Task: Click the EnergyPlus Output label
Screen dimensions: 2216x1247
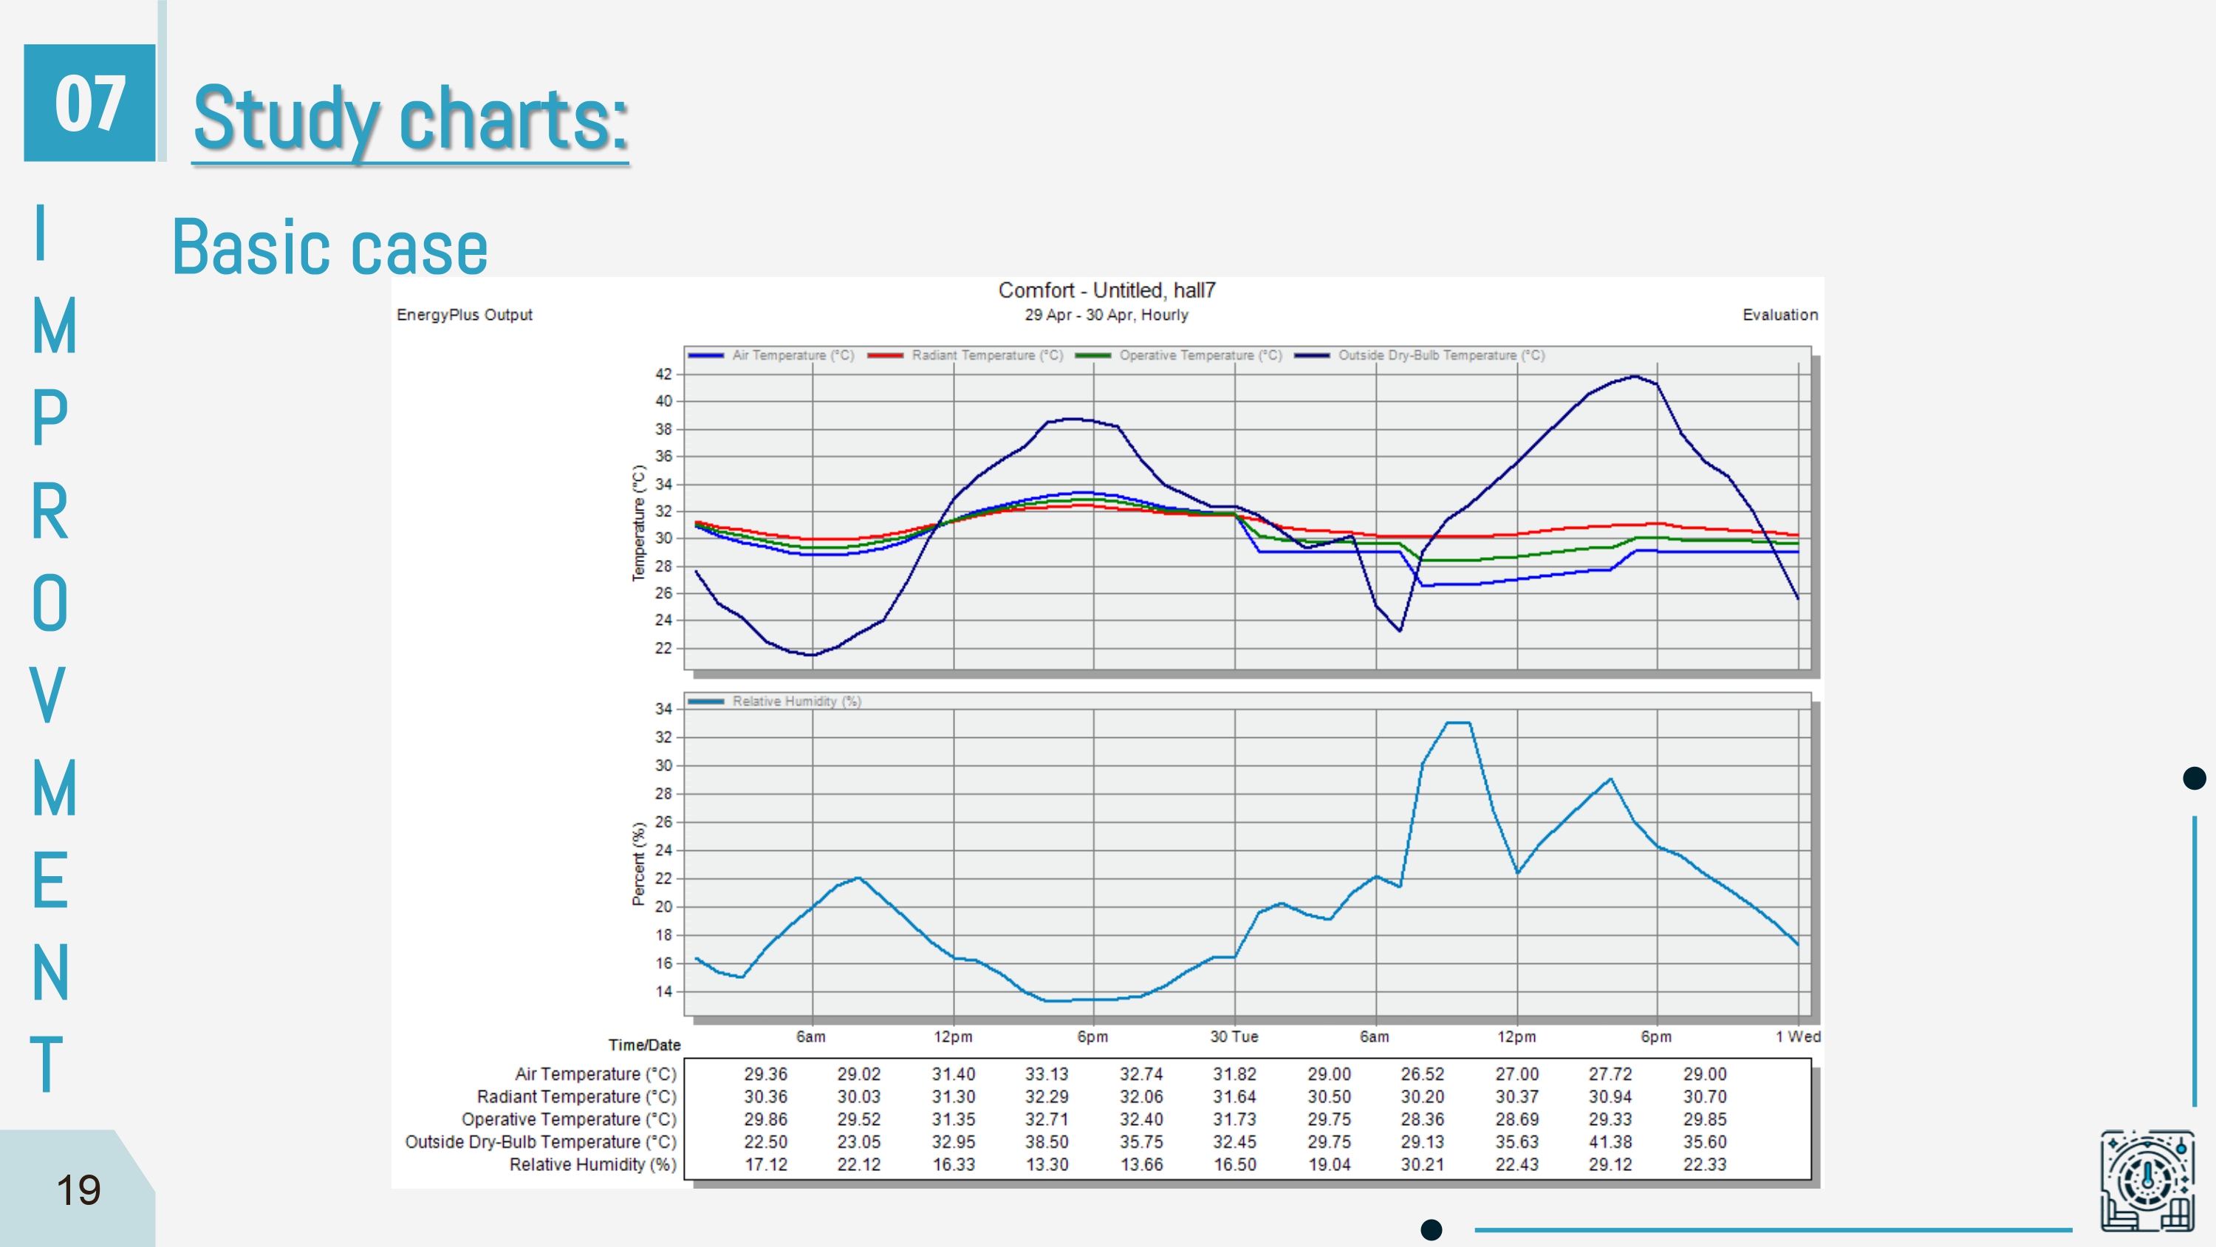Action: point(464,315)
